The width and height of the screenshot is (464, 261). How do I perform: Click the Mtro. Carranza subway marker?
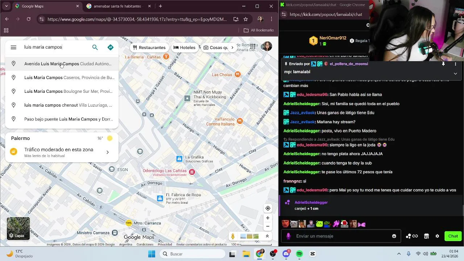pyautogui.click(x=129, y=223)
